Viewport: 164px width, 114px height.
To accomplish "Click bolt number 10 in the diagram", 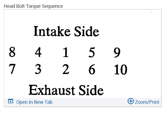I will 120,70.
